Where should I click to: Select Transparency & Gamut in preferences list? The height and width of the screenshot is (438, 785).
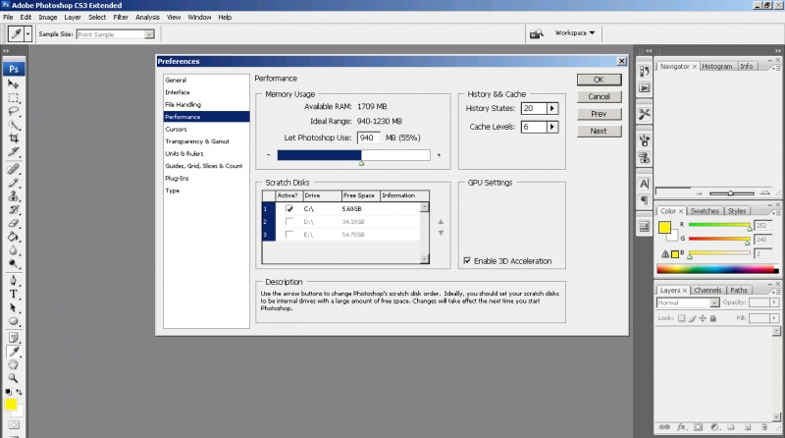coord(197,141)
